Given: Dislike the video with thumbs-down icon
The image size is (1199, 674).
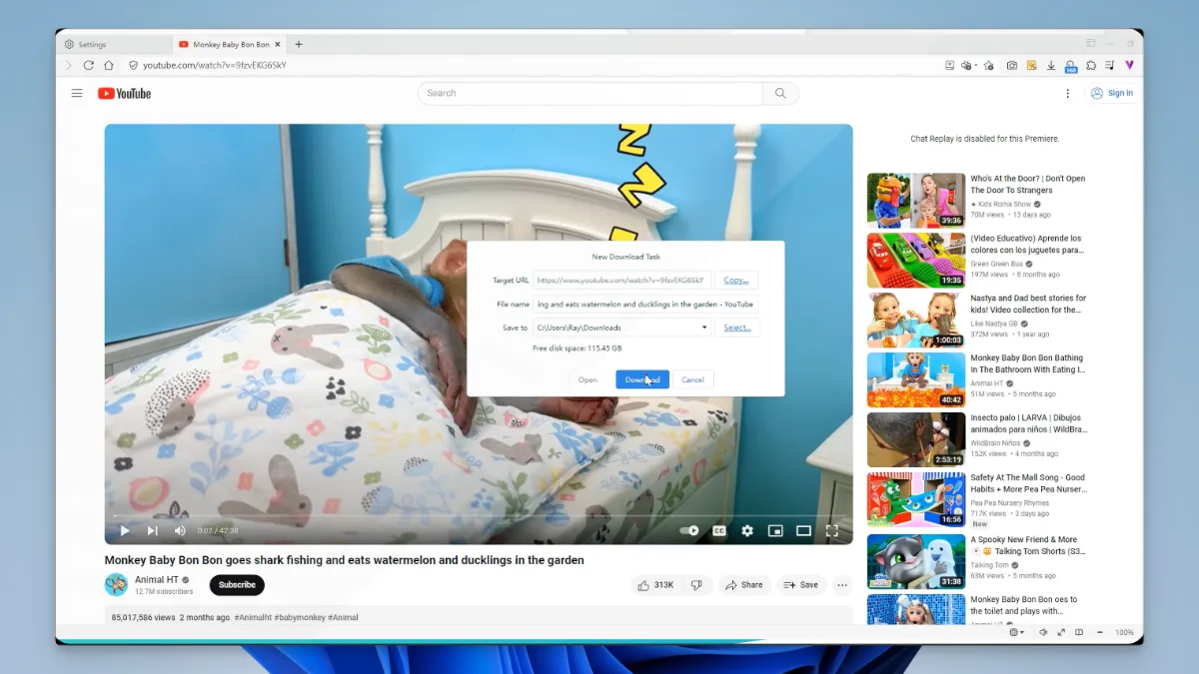Looking at the screenshot, I should pyautogui.click(x=696, y=585).
